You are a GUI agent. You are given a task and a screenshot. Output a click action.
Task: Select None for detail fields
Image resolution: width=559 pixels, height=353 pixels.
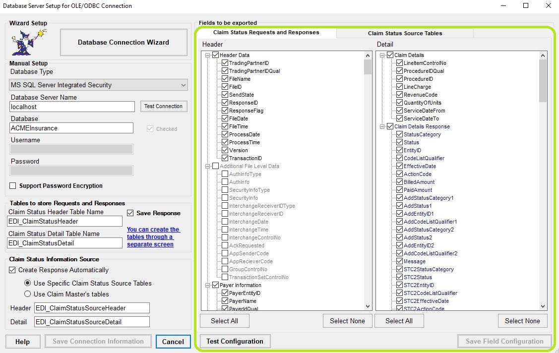(522, 321)
